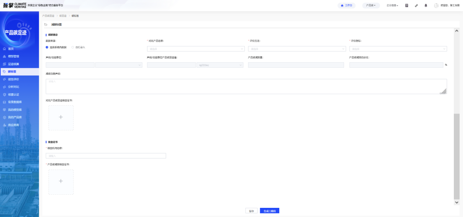Click plus icon under 对比产品碳足迹核查证书
Viewport: 463px width, 217px height.
(61, 117)
